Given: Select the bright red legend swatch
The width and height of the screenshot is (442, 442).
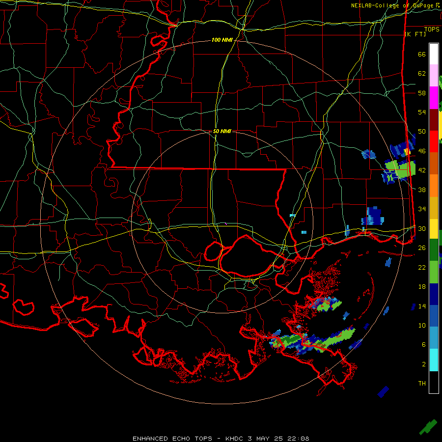Looking at the screenshot, I should pyautogui.click(x=434, y=141).
